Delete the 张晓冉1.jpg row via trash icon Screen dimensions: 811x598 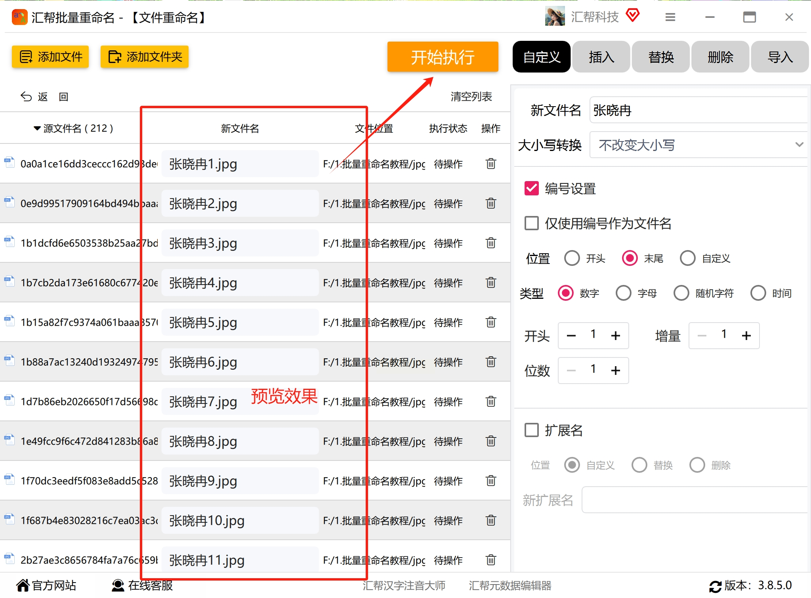pos(490,164)
